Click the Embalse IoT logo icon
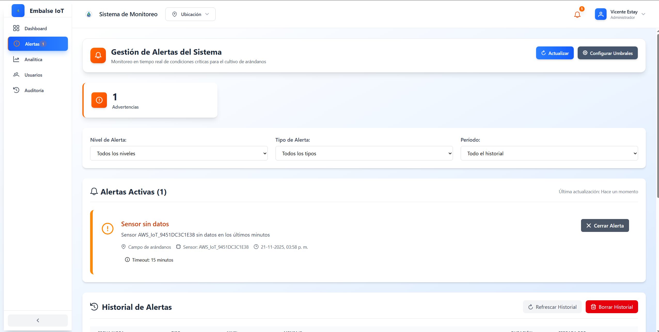The width and height of the screenshot is (659, 332). pos(18,11)
